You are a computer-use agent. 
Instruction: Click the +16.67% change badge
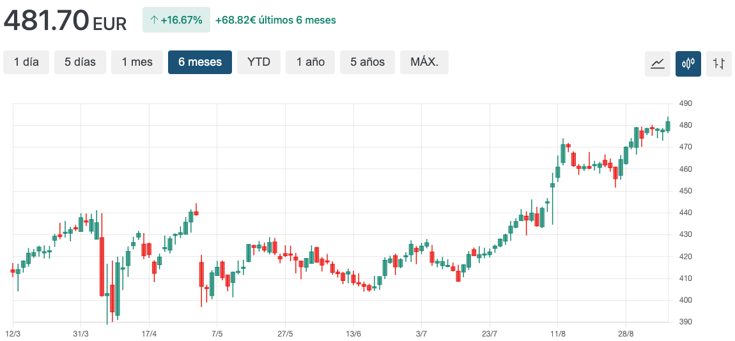coord(176,20)
